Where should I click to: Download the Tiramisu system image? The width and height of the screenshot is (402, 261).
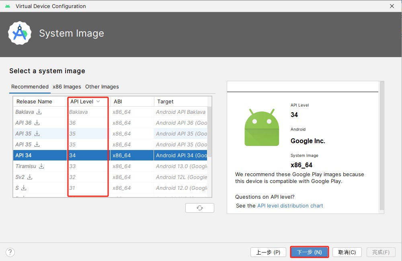pyautogui.click(x=41, y=166)
